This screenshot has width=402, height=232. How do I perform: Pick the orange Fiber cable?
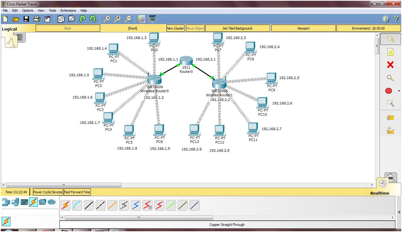pyautogui.click(x=112, y=205)
